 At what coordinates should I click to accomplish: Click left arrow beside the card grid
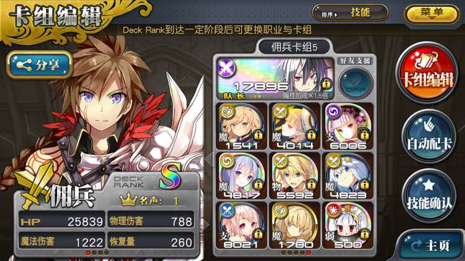(209, 159)
